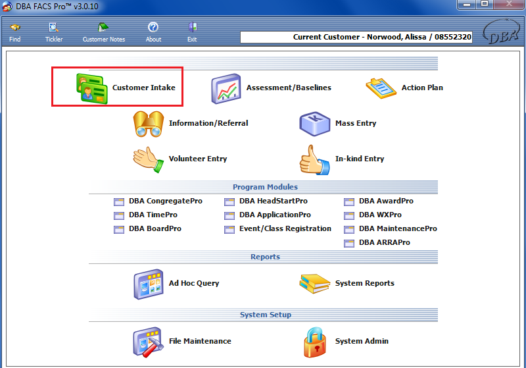The width and height of the screenshot is (526, 368).
Task: Open Volunteer Entry hand icon
Action: (x=148, y=159)
